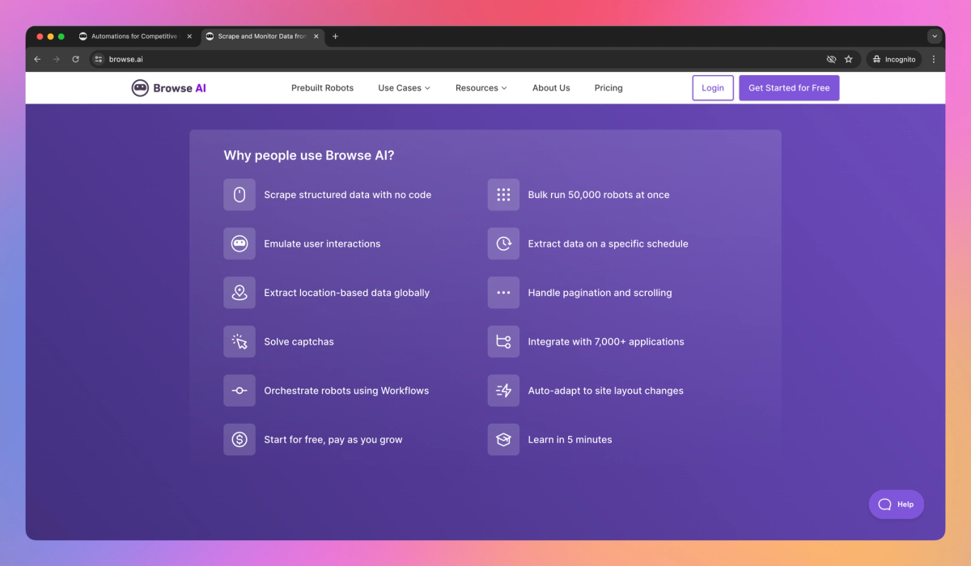Screen dimensions: 971x566
Task: Bookmark this page with the star icon
Action: click(849, 59)
